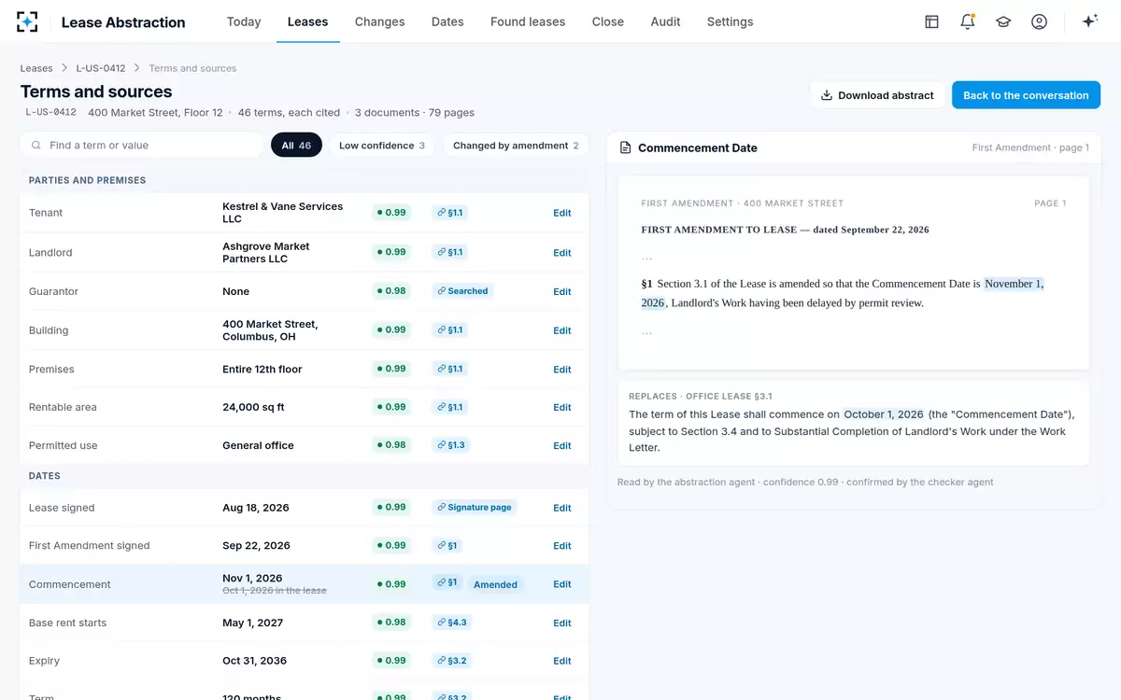Edit the Landlord term

pos(561,253)
